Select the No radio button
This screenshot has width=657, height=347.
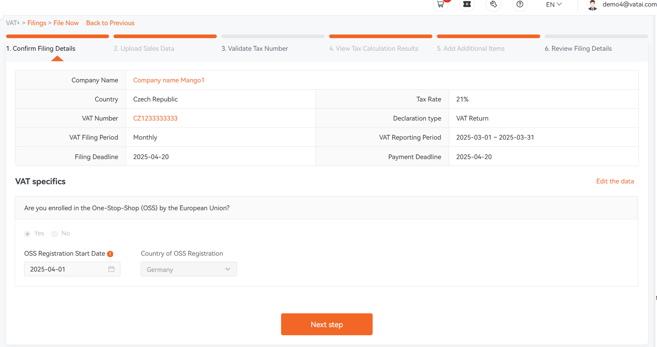point(55,234)
